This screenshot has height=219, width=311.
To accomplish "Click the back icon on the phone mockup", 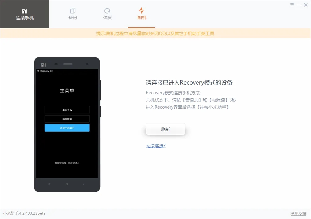I will coord(83,184).
